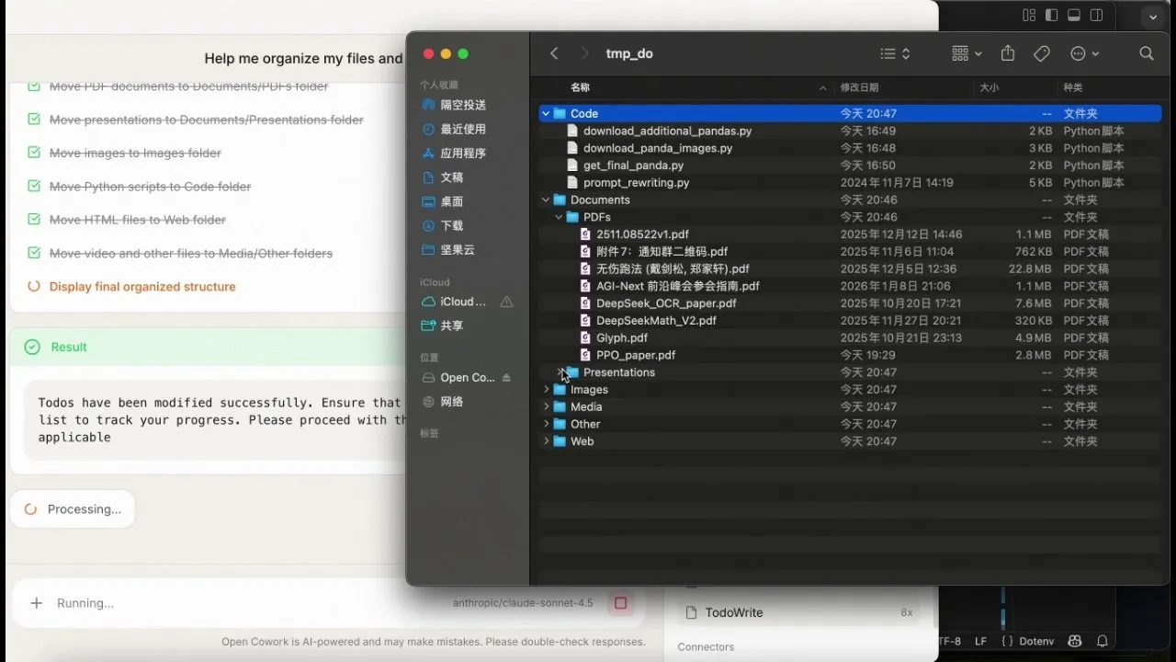
Task: Collapse the Code folder disclosure triangle
Action: click(546, 114)
